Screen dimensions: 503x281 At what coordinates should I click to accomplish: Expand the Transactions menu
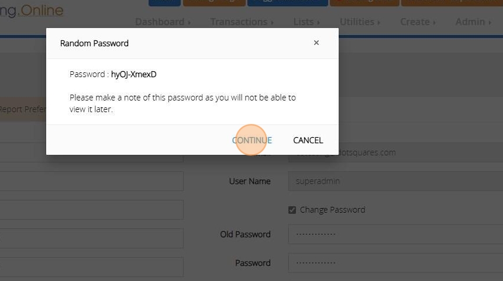click(242, 22)
